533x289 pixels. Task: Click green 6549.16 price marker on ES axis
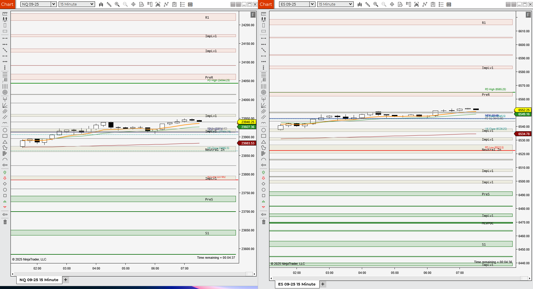point(523,114)
